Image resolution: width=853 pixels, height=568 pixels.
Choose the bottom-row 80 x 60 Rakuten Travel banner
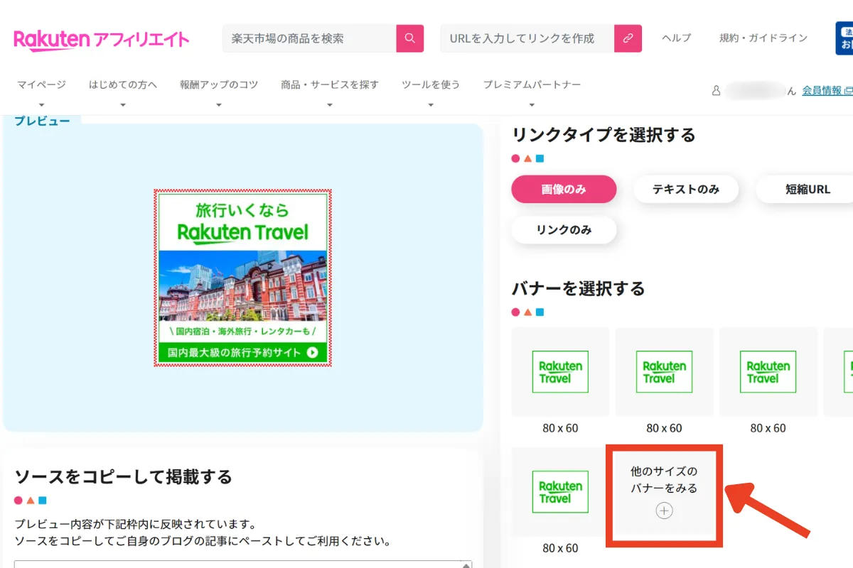560,492
